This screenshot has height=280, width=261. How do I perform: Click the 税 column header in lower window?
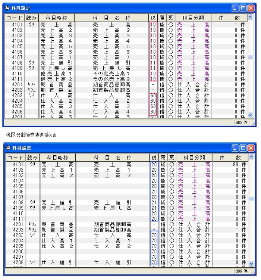(154, 158)
